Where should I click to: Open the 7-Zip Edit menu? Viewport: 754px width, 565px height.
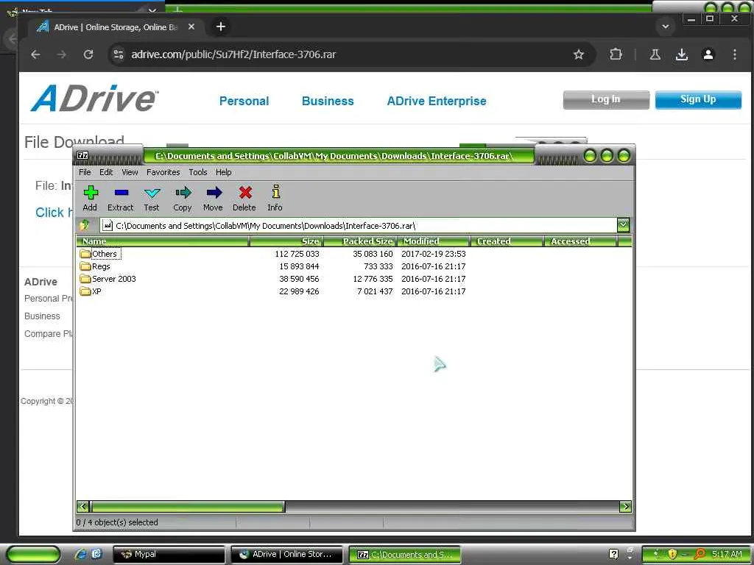(x=106, y=172)
